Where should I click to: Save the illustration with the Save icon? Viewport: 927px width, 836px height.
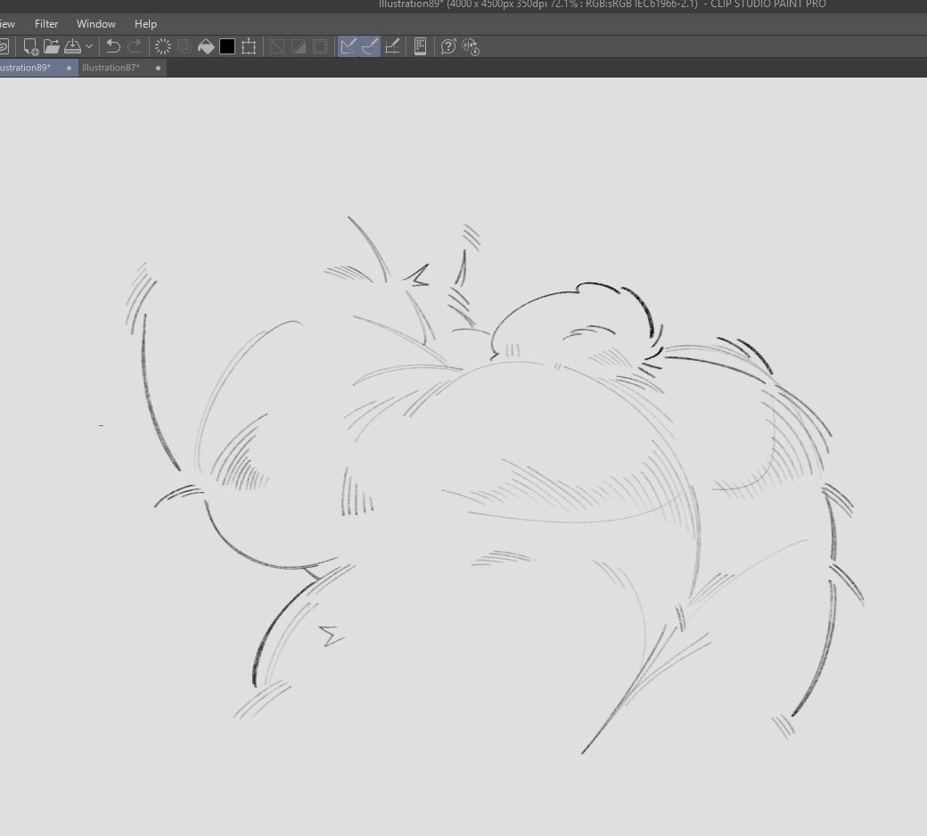[x=73, y=46]
